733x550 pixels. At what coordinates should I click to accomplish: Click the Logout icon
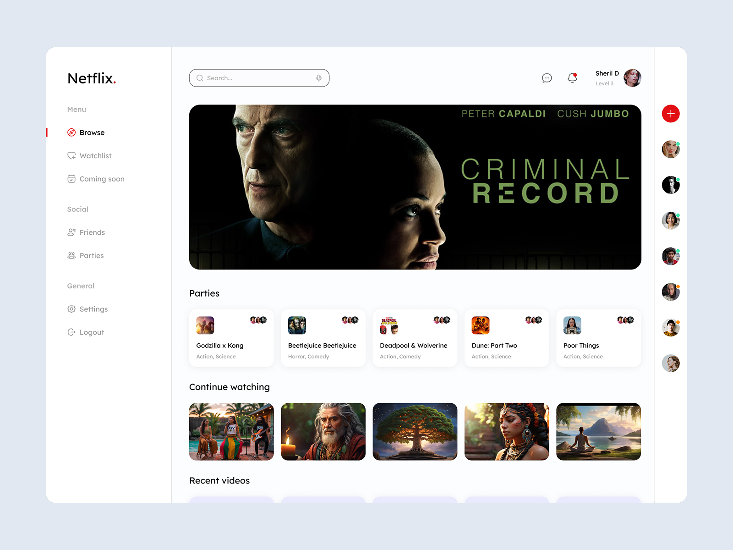click(x=71, y=332)
